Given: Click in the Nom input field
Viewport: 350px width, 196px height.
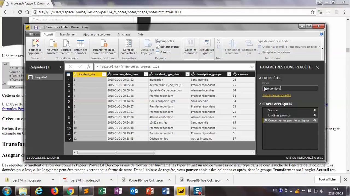Looking at the screenshot, I should click(290, 88).
